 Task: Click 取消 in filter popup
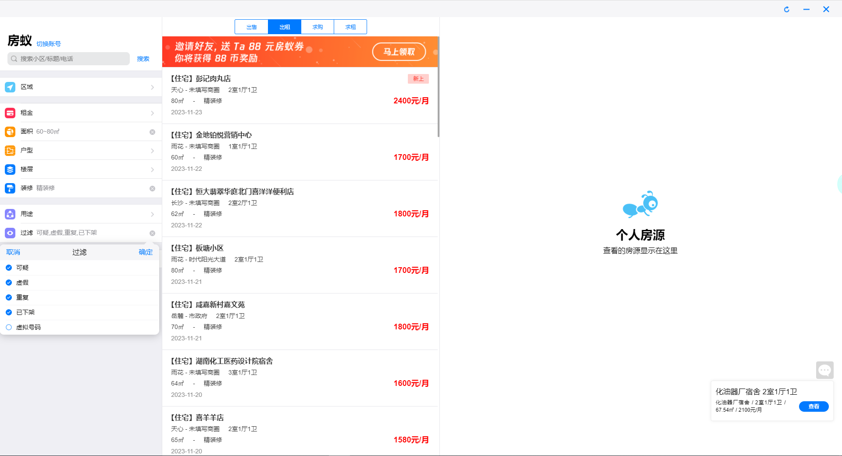point(13,252)
